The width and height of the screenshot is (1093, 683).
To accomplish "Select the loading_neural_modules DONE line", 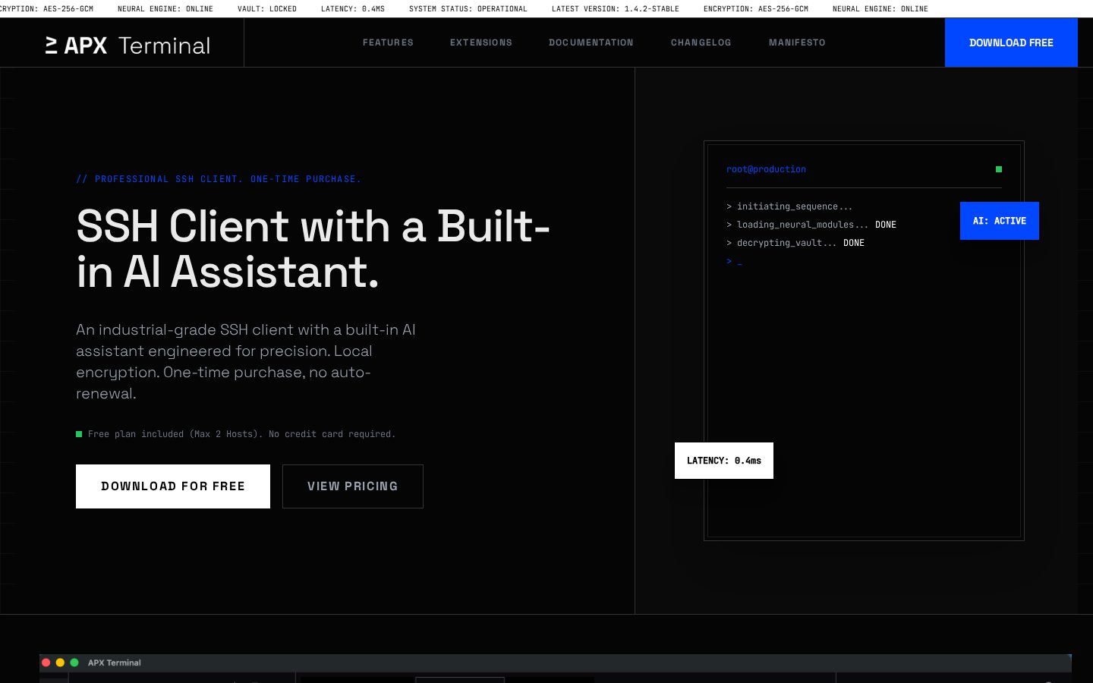I will click(x=811, y=225).
